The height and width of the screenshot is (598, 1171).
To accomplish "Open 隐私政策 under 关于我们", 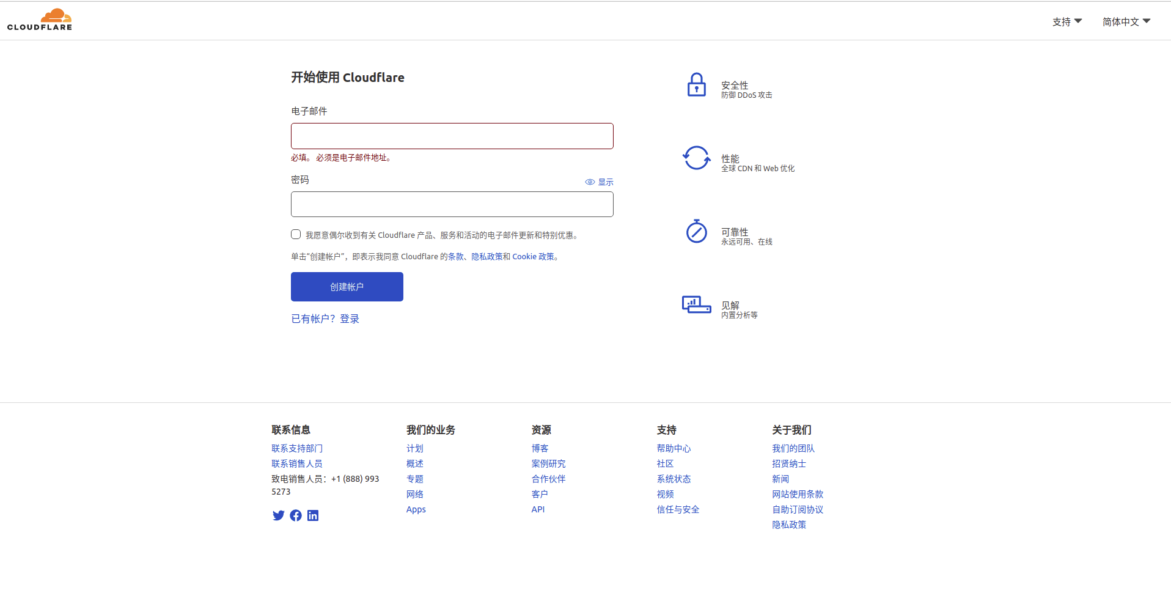I will pos(789,525).
